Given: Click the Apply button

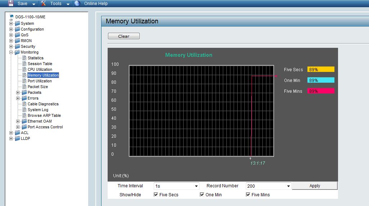Looking at the screenshot, I should click(315, 186).
